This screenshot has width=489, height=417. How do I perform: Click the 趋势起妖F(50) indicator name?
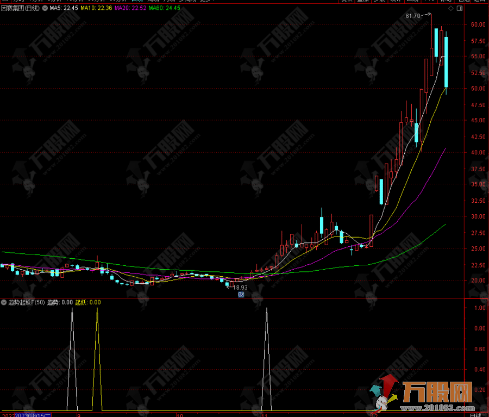(x=26, y=302)
